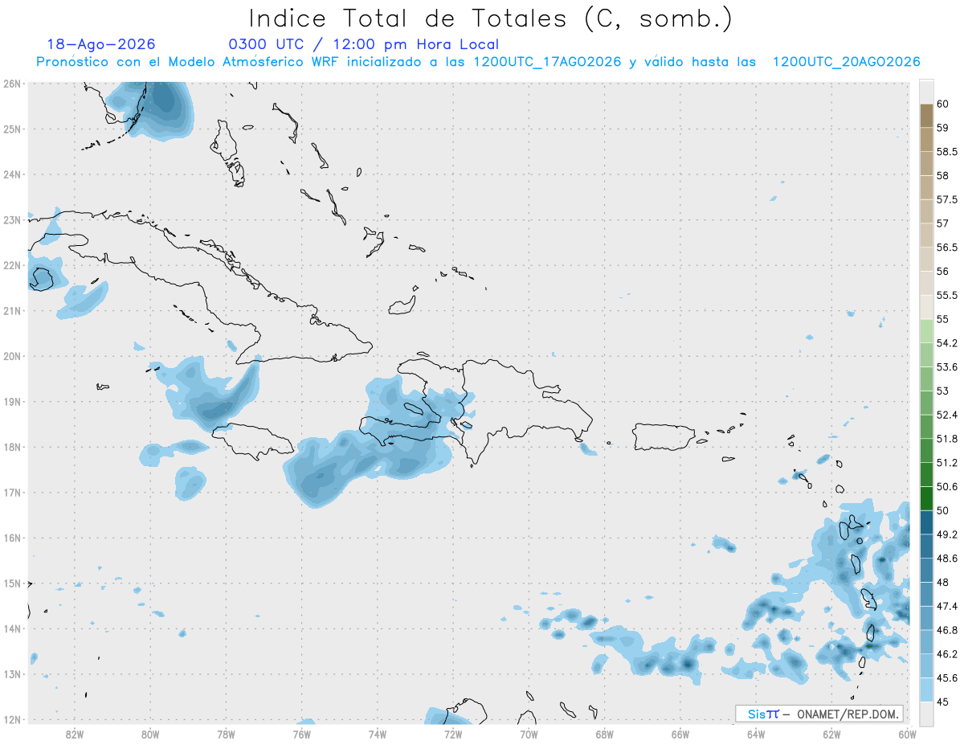Click the colorbar value "51.2"
Viewport: 964px width, 745px height.
[946, 463]
